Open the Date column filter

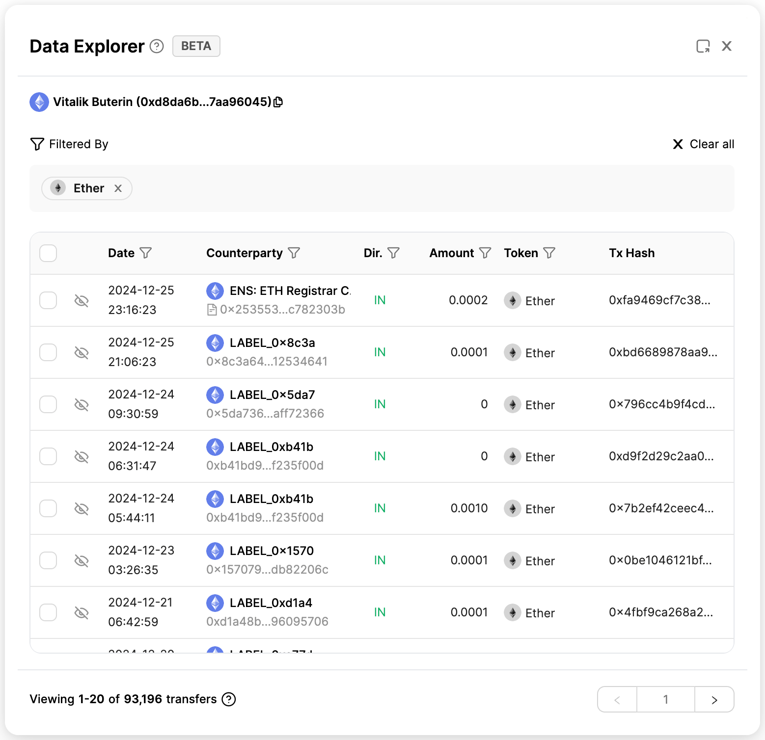pyautogui.click(x=146, y=253)
